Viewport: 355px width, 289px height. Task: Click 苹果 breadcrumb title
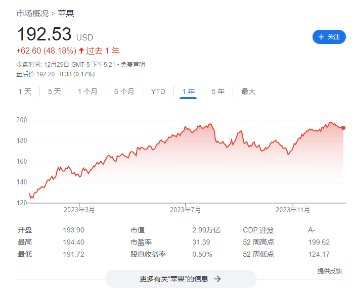click(x=66, y=13)
